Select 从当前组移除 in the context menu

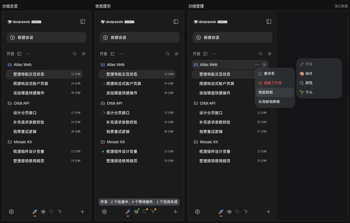275,102
